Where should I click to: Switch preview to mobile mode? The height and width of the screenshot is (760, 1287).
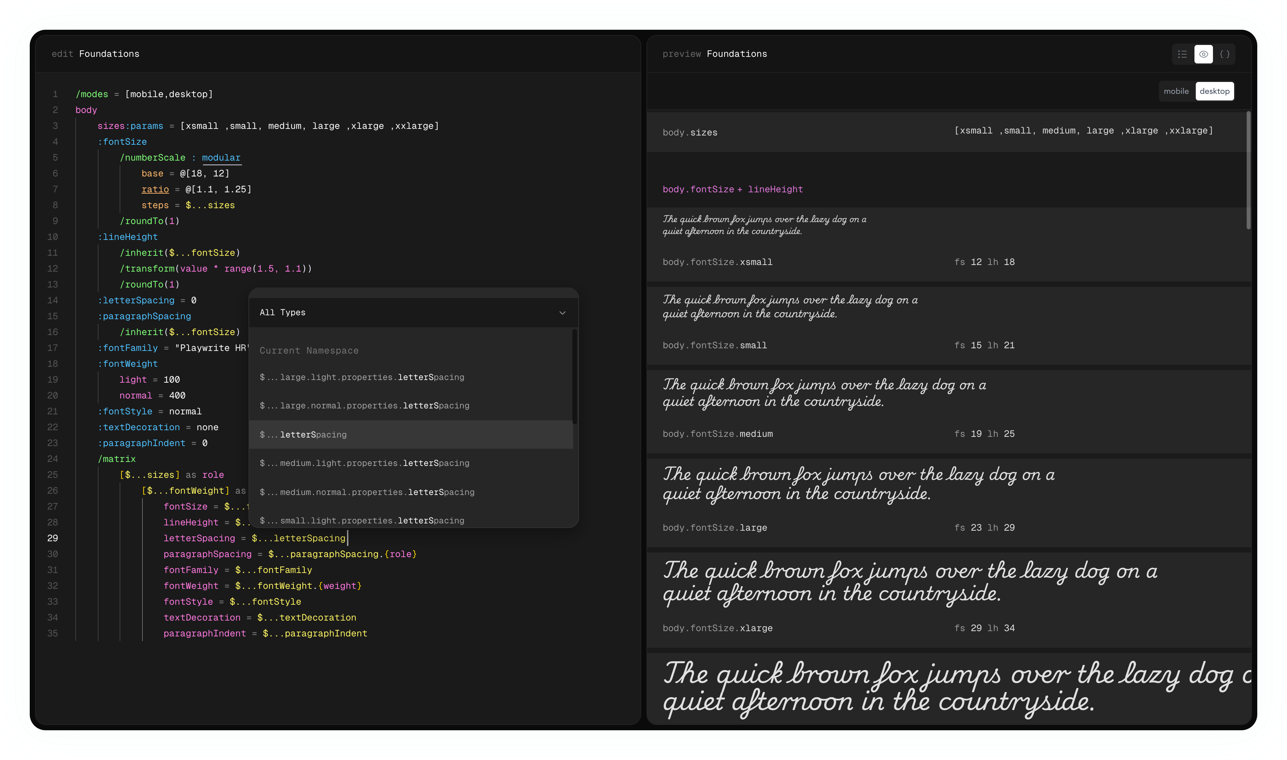tap(1176, 91)
